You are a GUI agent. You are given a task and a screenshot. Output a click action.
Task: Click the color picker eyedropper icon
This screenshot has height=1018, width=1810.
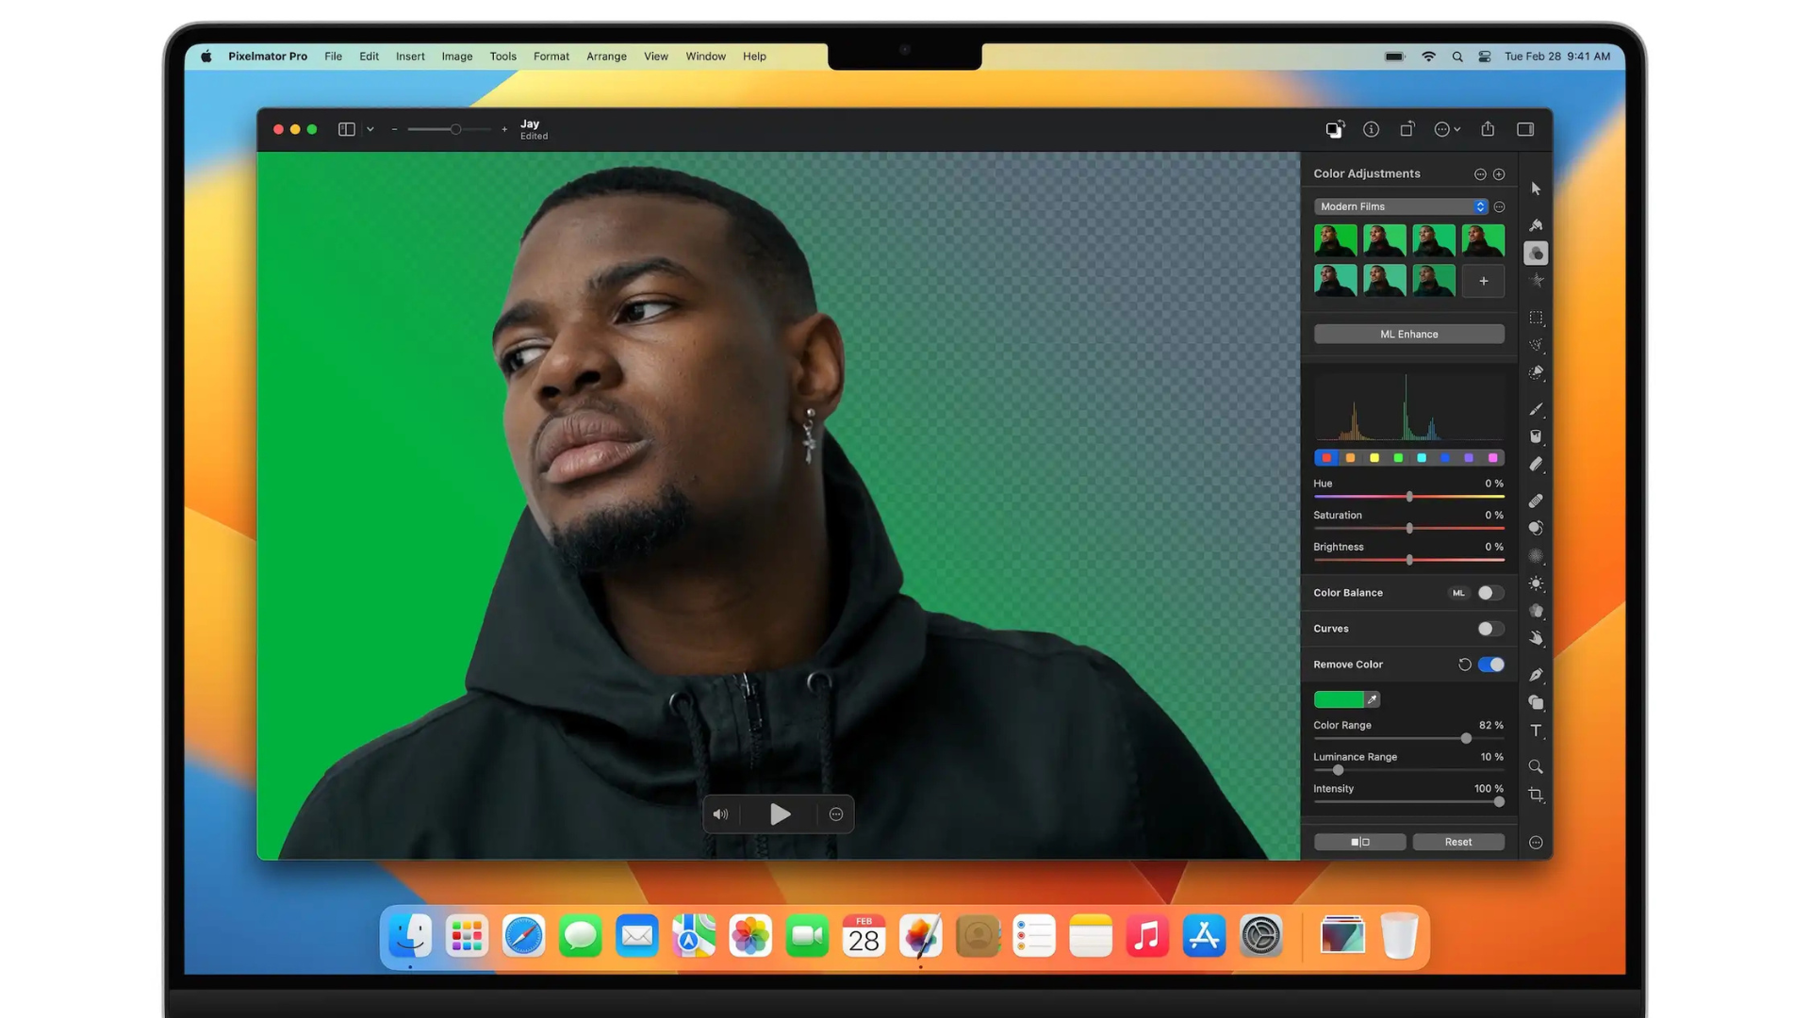tap(1373, 699)
